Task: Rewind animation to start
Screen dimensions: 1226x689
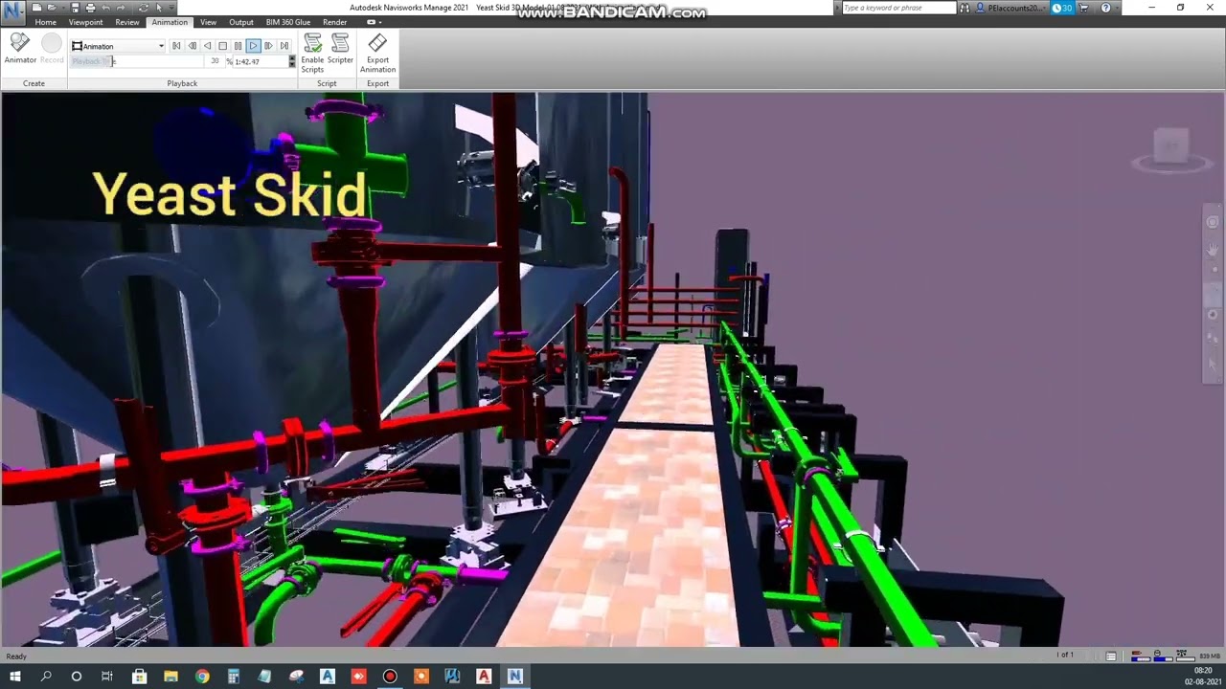Action: (x=176, y=46)
